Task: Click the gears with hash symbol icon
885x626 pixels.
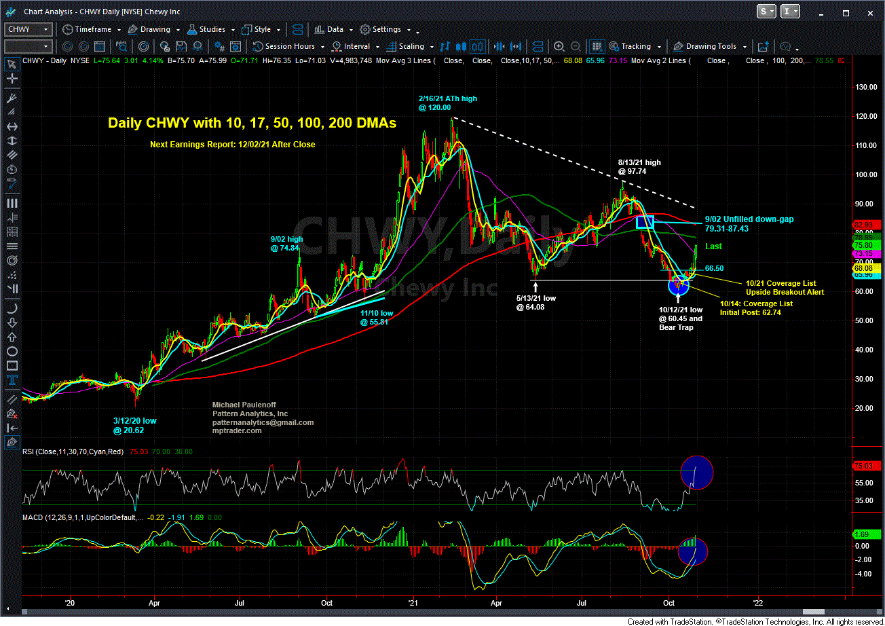Action: click(219, 46)
